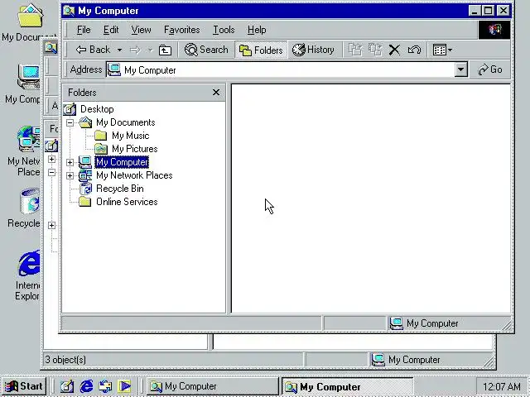The width and height of the screenshot is (530, 397).
Task: Click the Delete X toolbar icon
Action: click(x=394, y=50)
